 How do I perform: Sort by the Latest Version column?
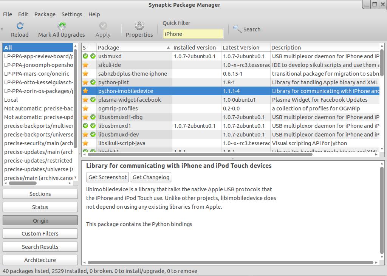click(241, 48)
